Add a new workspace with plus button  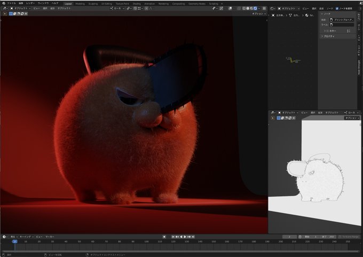[222, 4]
